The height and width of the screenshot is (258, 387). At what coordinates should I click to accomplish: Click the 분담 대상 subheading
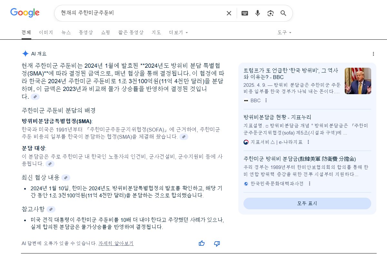coord(34,148)
